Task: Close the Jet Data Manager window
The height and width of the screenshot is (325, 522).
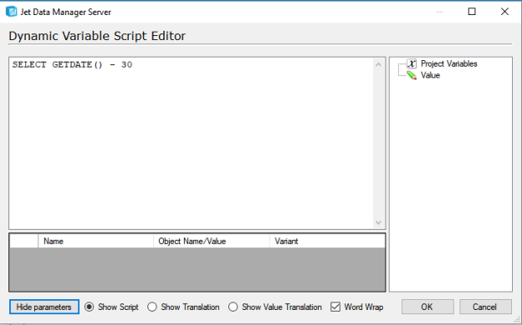Action: click(x=504, y=12)
